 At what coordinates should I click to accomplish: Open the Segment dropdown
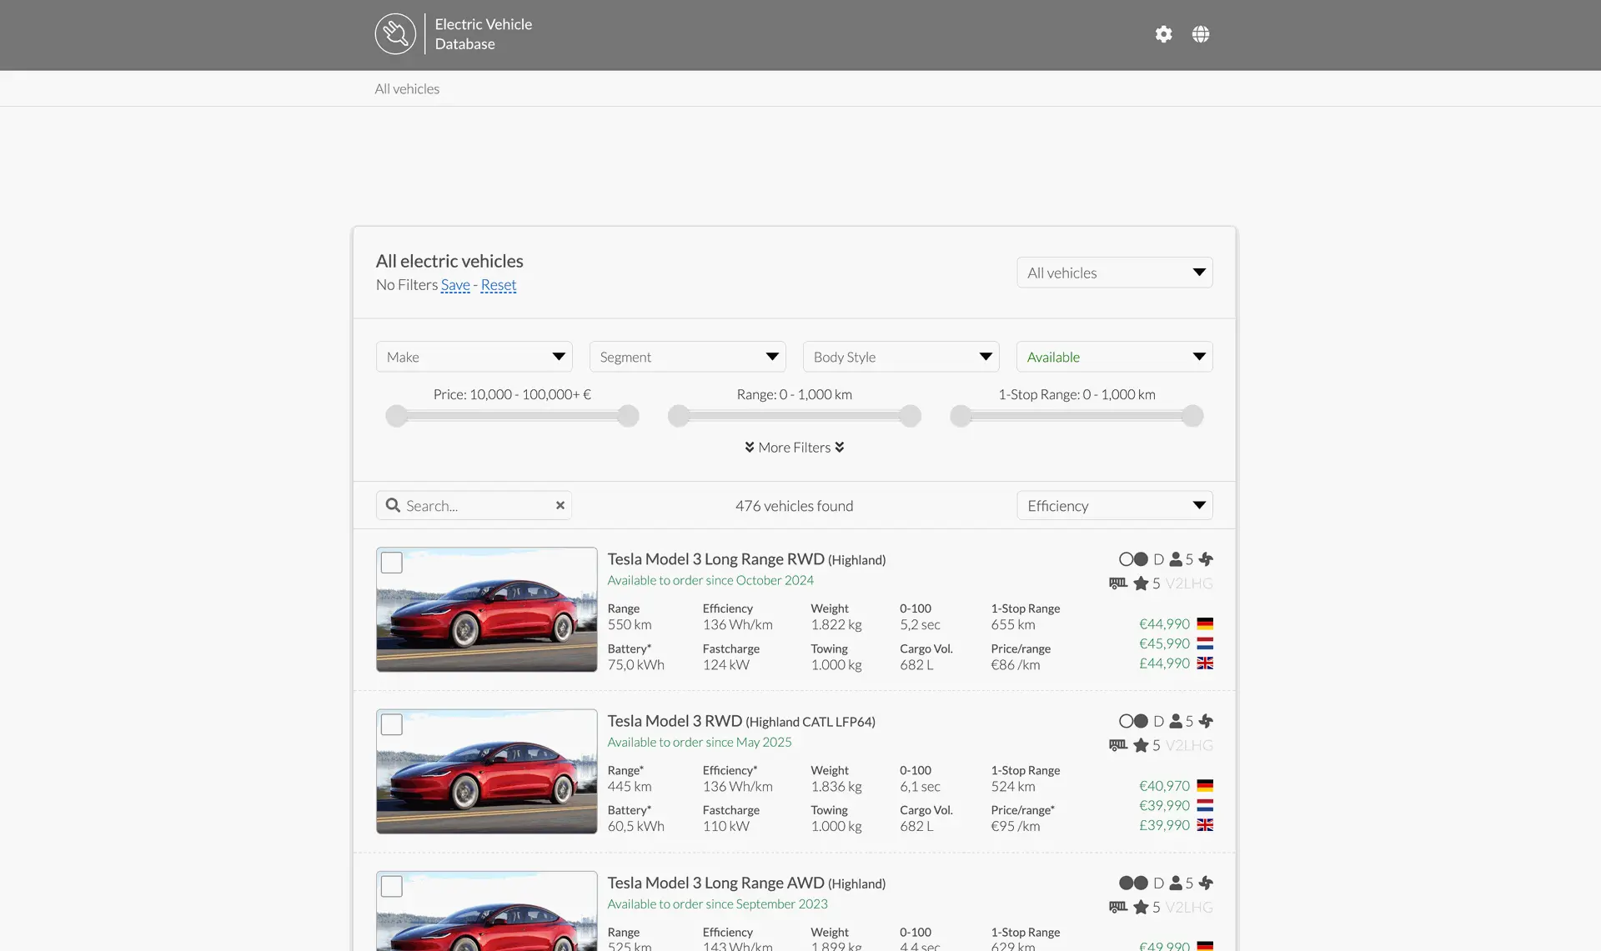point(687,357)
